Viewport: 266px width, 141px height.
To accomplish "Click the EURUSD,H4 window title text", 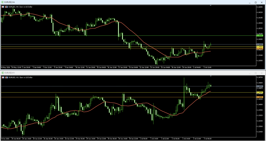I will coord(9,2).
